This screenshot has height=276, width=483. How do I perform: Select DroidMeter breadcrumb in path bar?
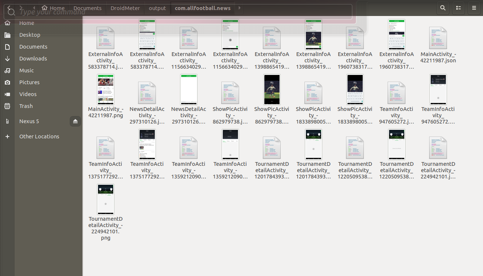tap(125, 8)
